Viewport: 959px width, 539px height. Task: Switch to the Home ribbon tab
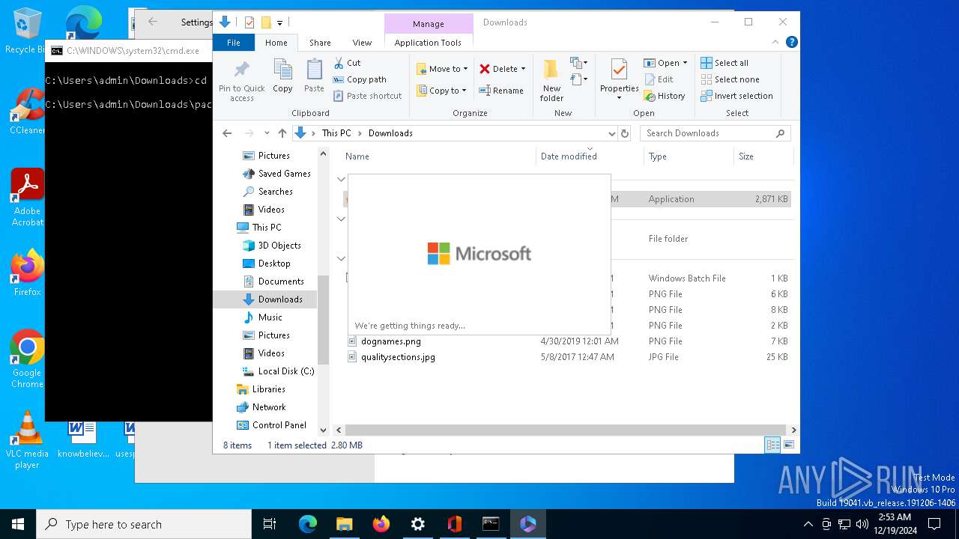276,43
